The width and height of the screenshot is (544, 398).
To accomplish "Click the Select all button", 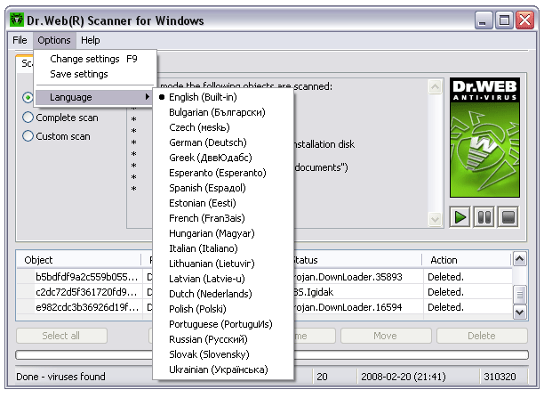I will coord(61,336).
